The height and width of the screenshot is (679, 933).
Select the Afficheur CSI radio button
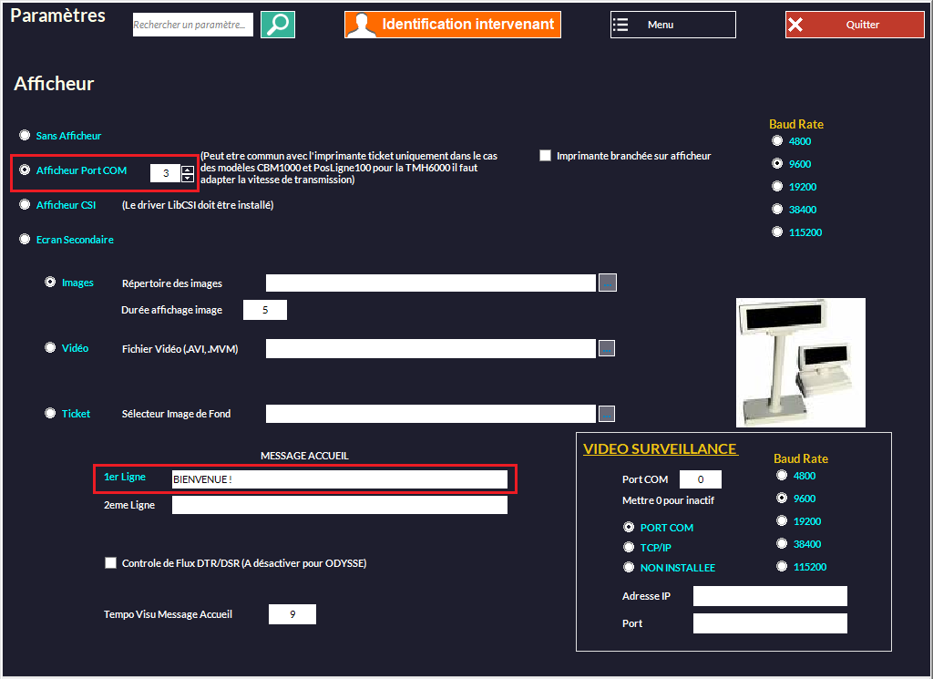pos(26,205)
